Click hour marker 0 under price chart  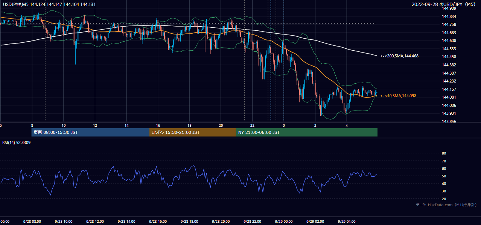point(284,126)
